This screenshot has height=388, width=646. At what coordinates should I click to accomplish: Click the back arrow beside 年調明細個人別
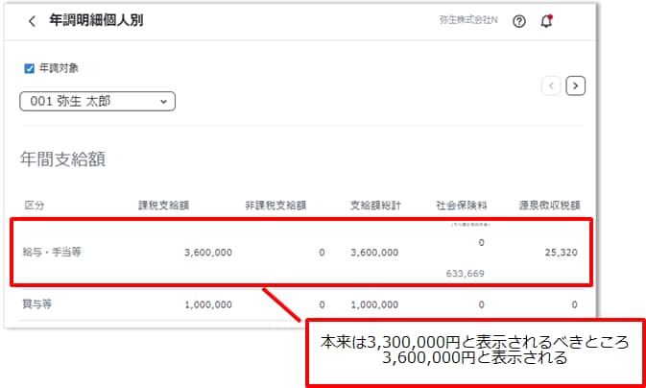32,21
